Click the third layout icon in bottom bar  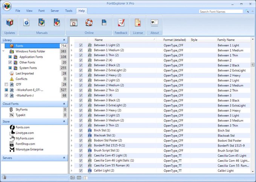tap(85, 177)
